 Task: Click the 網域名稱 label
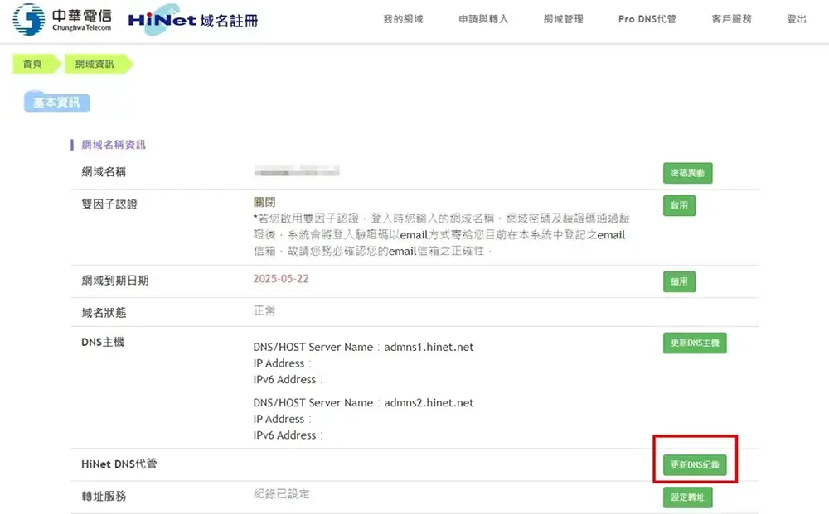104,172
